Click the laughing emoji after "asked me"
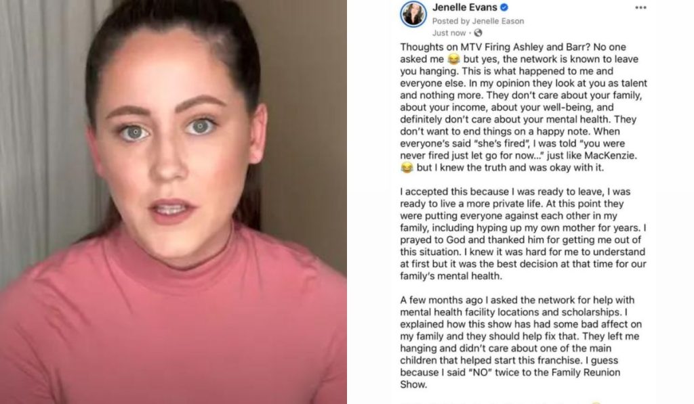 [453, 60]
